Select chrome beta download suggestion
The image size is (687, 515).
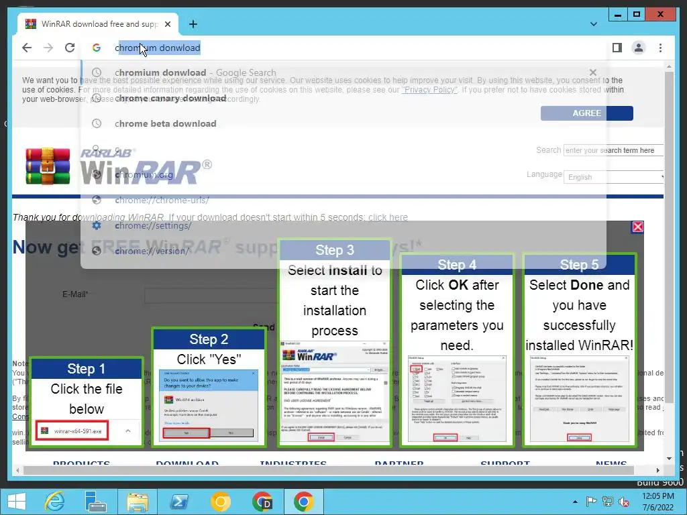343,123
